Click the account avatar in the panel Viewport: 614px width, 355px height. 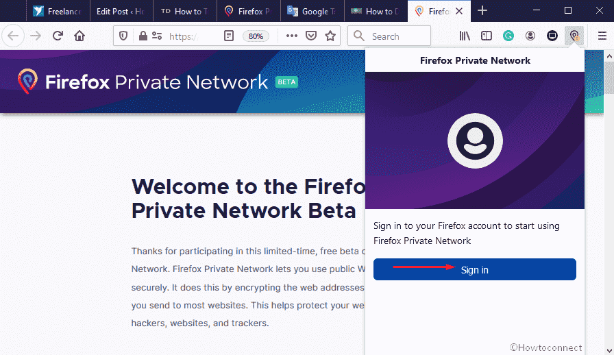pyautogui.click(x=475, y=140)
